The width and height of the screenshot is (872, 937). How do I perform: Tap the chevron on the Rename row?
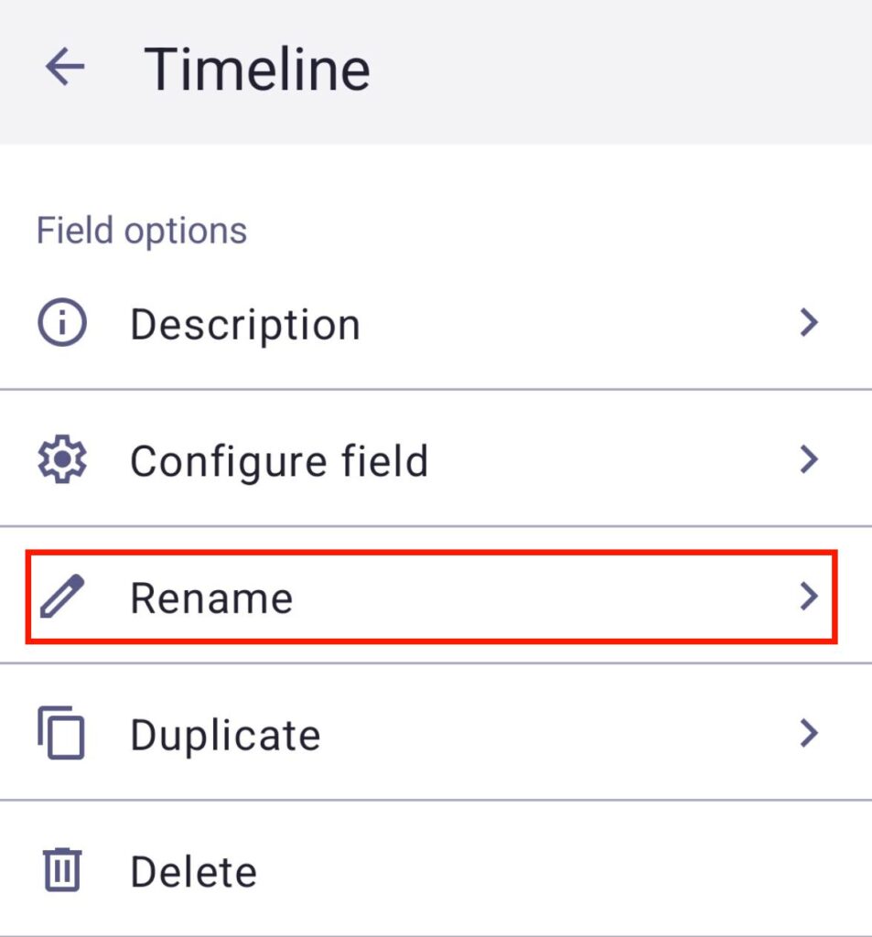tap(808, 597)
